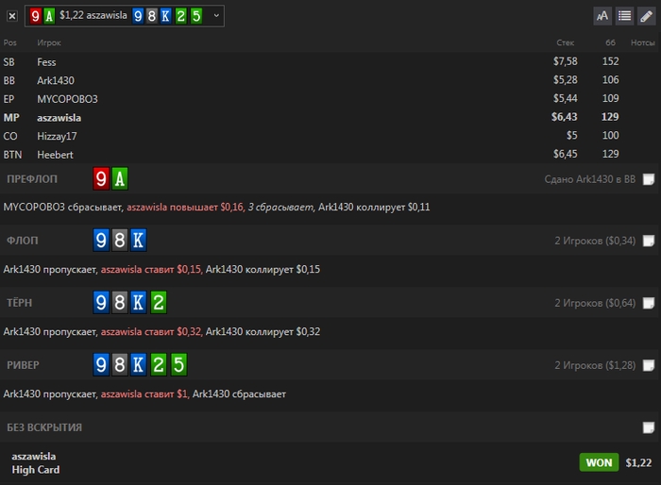Click the green 5 card in РИВЕР row
Viewport: 661px width, 485px height.
178,365
